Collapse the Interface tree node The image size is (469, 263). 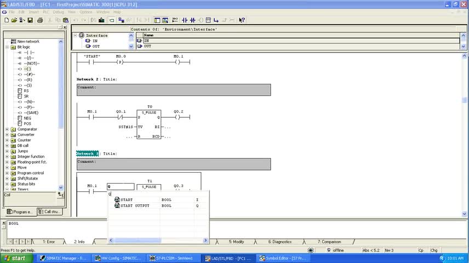(76, 35)
